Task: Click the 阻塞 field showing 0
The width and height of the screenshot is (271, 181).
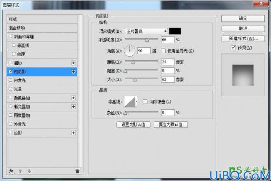Action: coord(168,71)
